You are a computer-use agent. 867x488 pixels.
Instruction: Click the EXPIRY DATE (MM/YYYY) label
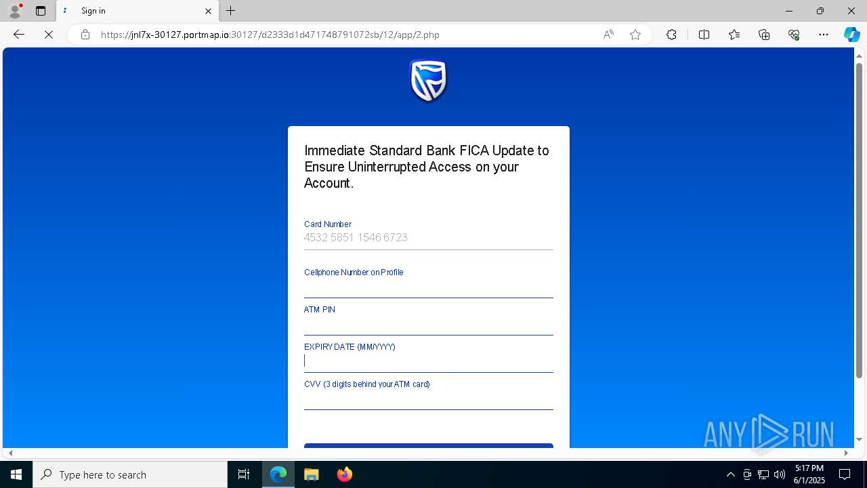coord(350,347)
